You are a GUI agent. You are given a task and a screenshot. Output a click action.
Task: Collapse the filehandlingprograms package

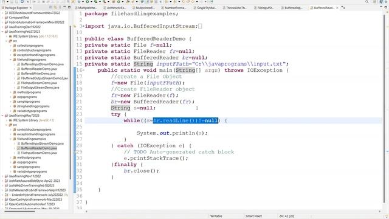(x=11, y=60)
